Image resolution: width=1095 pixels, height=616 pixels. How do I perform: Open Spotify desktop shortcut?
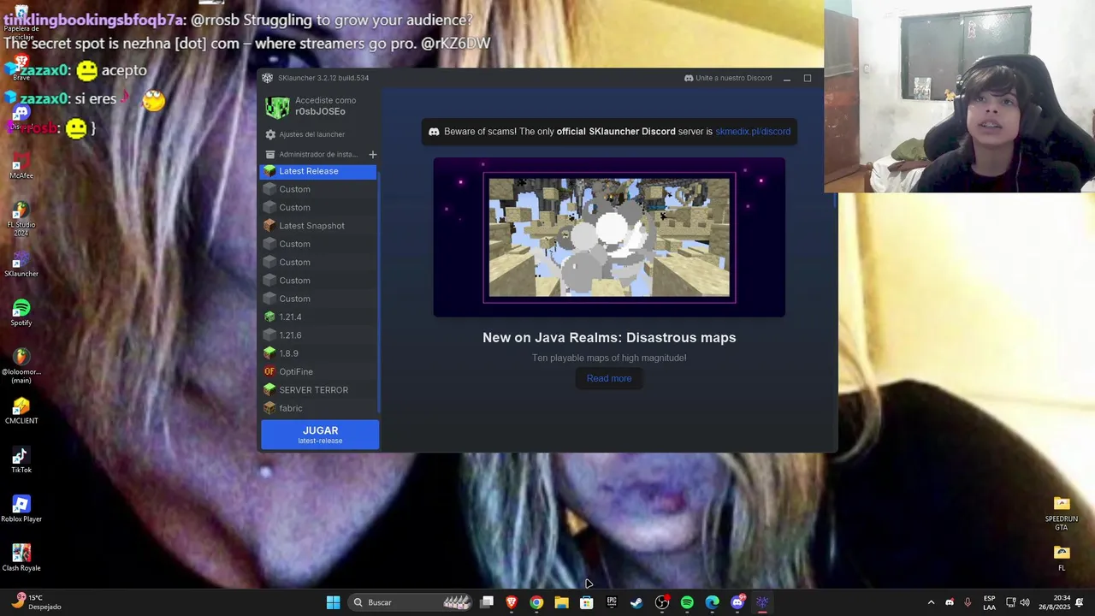coord(21,313)
